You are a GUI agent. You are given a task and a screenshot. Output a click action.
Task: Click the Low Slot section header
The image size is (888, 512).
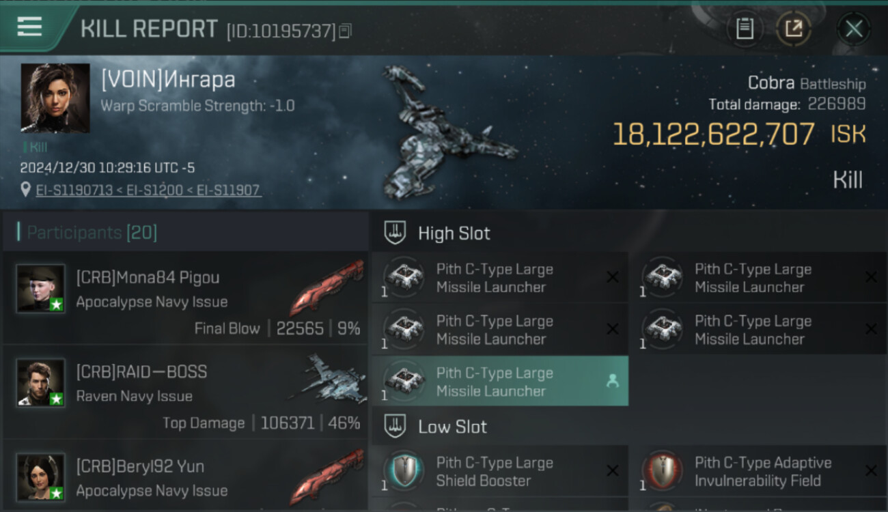point(452,427)
